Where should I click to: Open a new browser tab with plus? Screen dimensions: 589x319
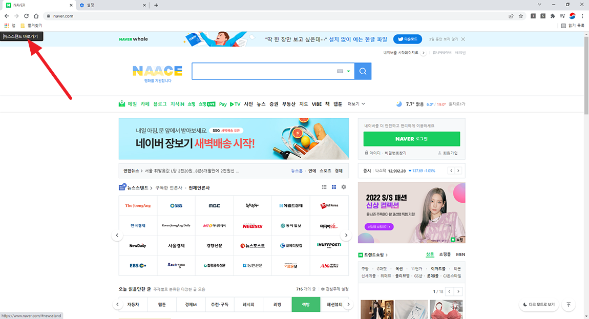(156, 5)
